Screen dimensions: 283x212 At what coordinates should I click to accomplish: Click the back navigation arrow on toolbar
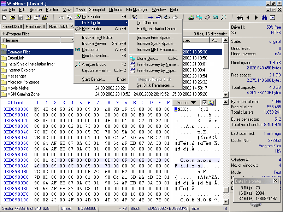click(x=248, y=17)
